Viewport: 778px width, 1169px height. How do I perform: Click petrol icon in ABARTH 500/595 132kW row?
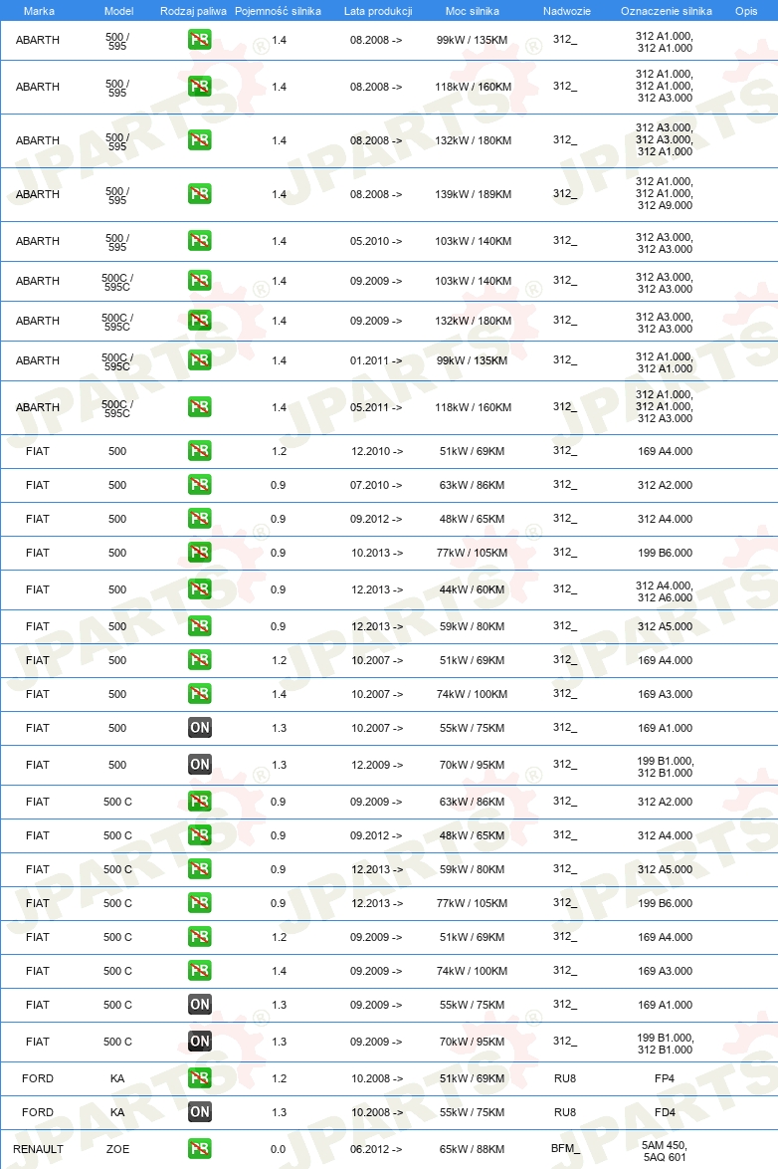point(199,140)
